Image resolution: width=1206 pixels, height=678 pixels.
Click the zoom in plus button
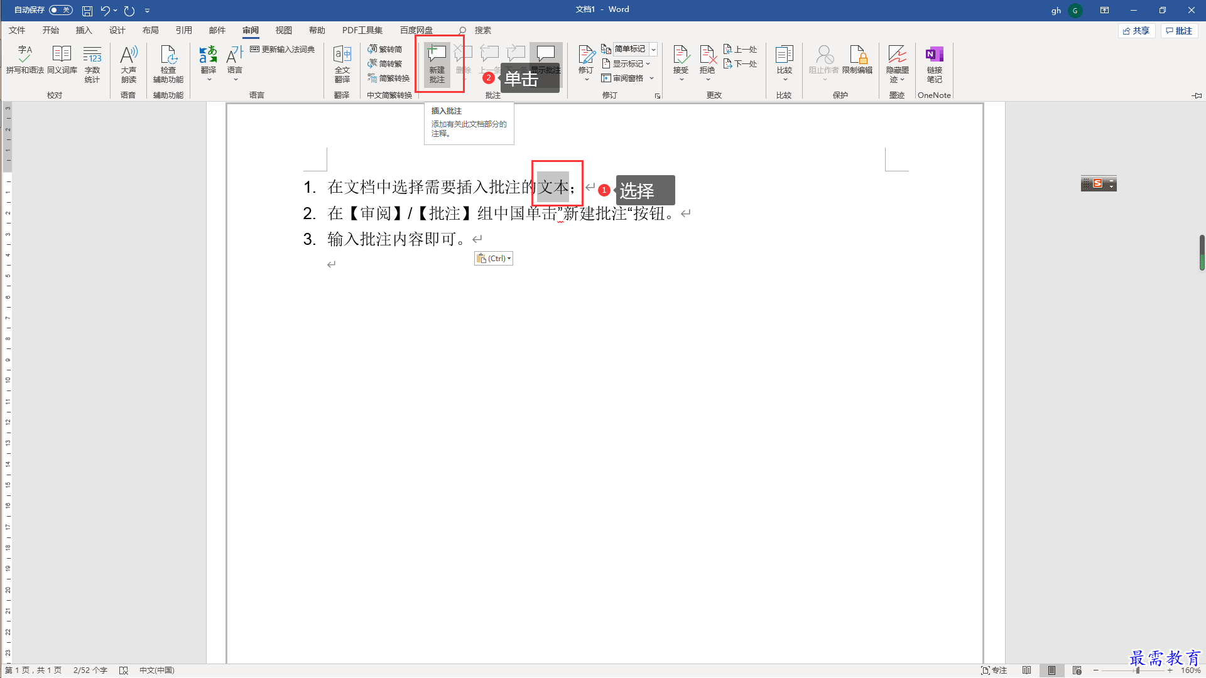pos(1170,670)
